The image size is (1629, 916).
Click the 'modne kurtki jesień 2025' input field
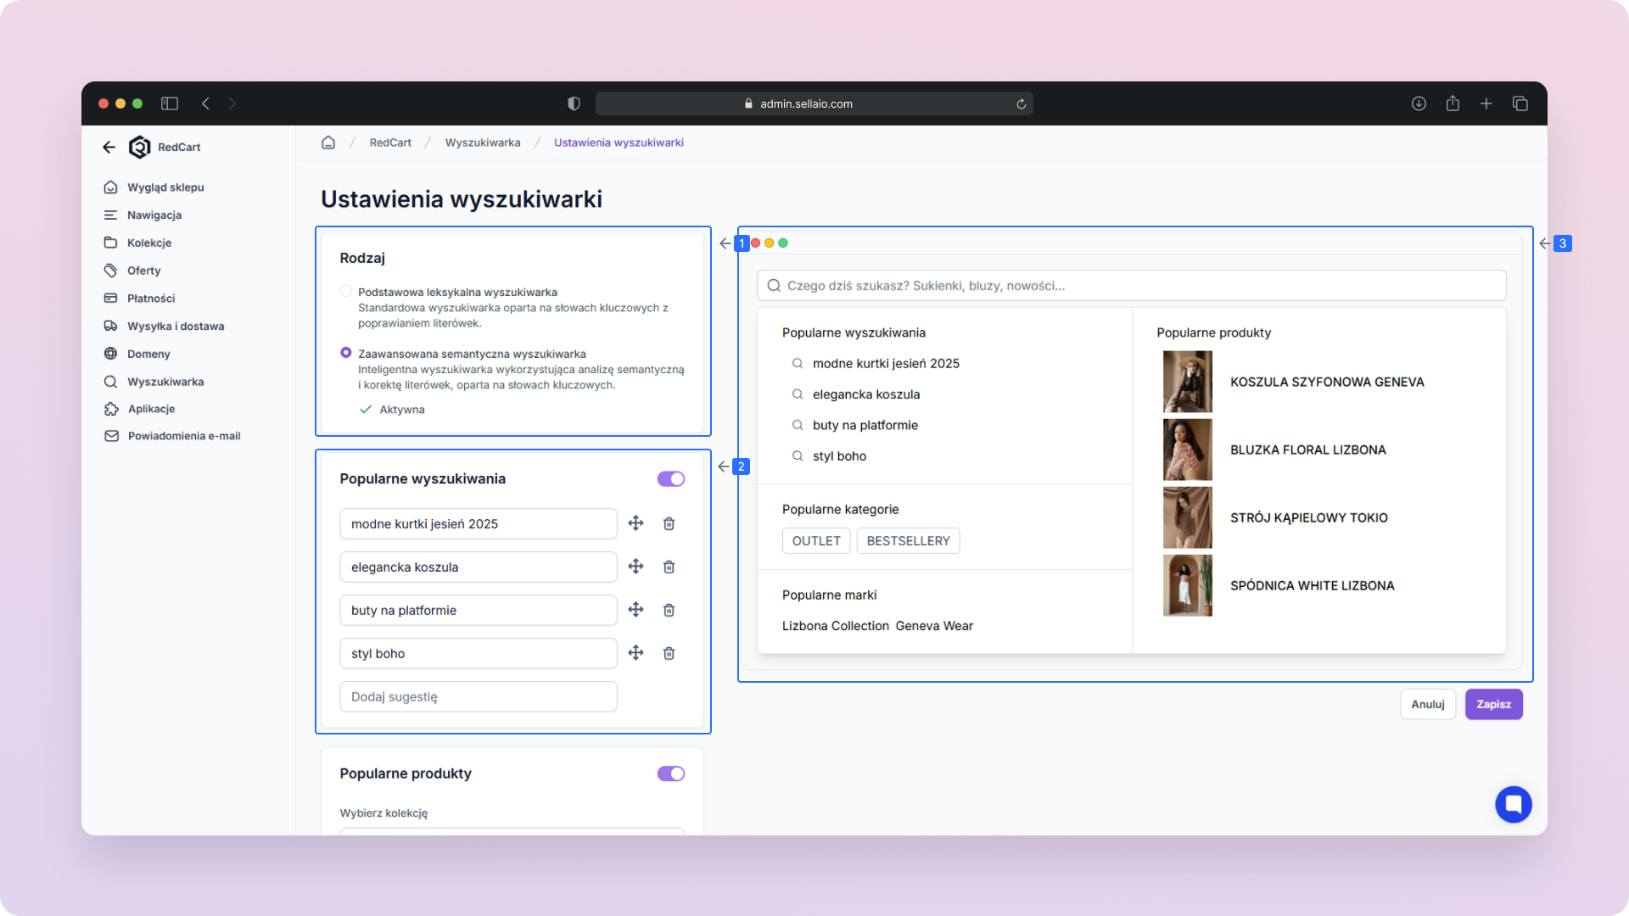tap(479, 524)
